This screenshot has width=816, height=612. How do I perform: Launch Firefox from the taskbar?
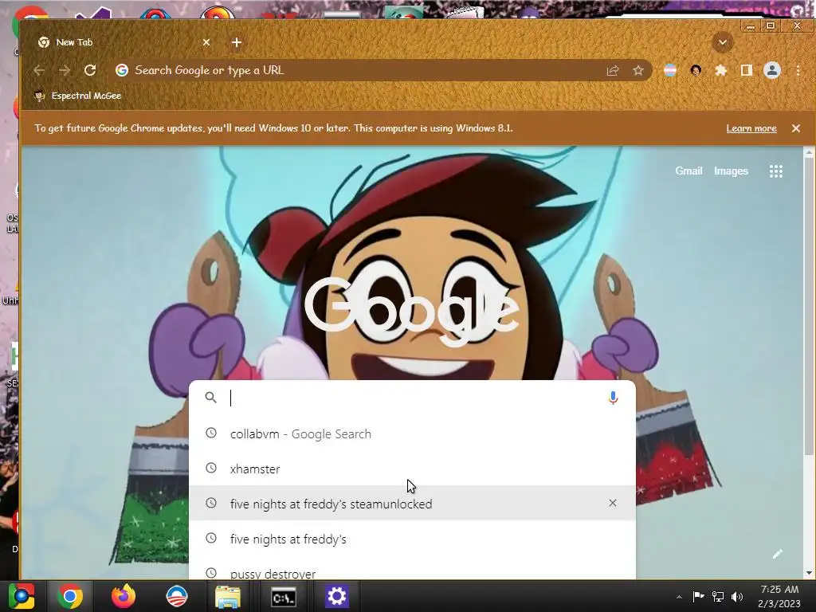pos(124,596)
